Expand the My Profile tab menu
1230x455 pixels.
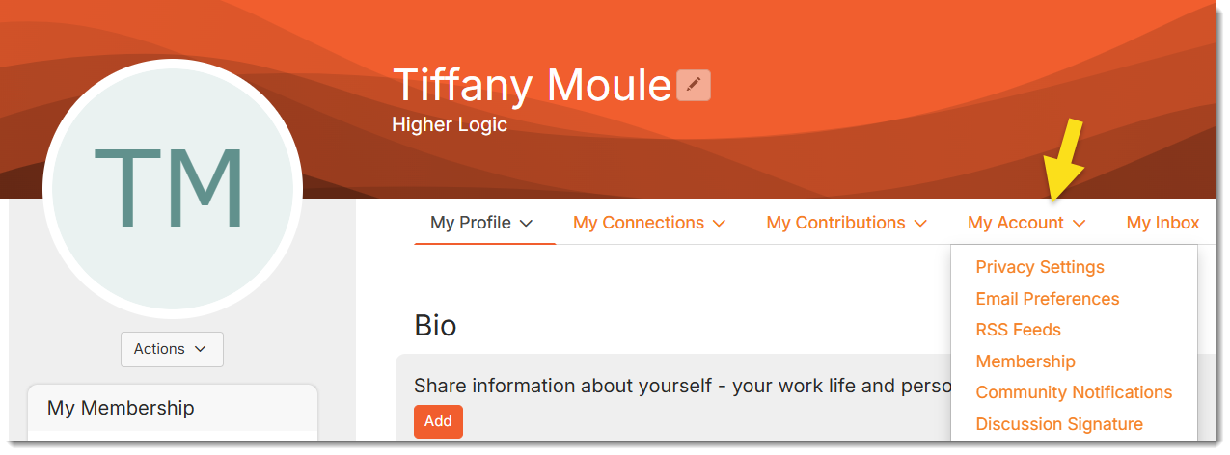click(x=481, y=223)
